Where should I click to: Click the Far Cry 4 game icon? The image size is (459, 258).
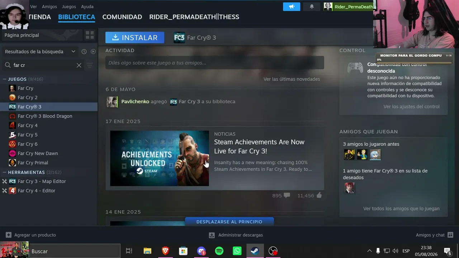click(x=12, y=125)
